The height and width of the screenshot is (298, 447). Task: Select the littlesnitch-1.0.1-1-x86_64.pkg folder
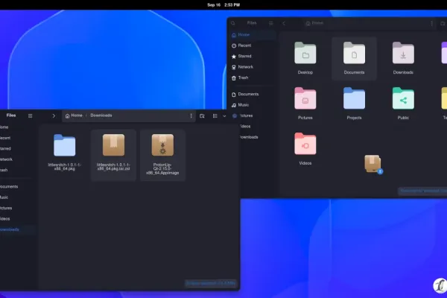[x=65, y=145]
